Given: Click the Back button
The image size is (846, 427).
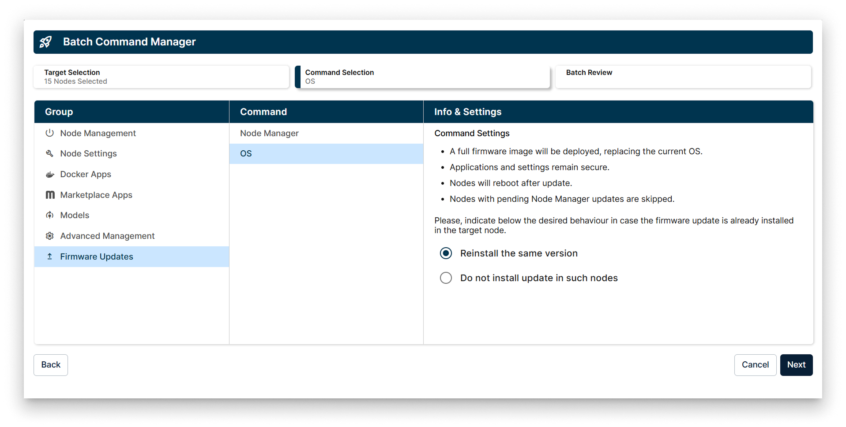Looking at the screenshot, I should coord(50,364).
